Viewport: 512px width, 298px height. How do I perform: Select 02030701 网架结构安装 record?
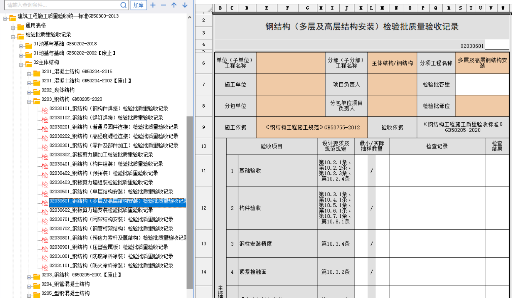pyautogui.click(x=111, y=219)
